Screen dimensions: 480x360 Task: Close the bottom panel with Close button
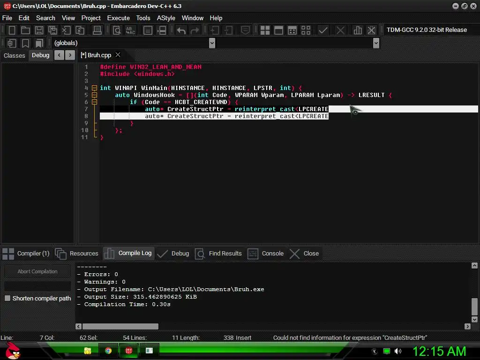click(304, 254)
